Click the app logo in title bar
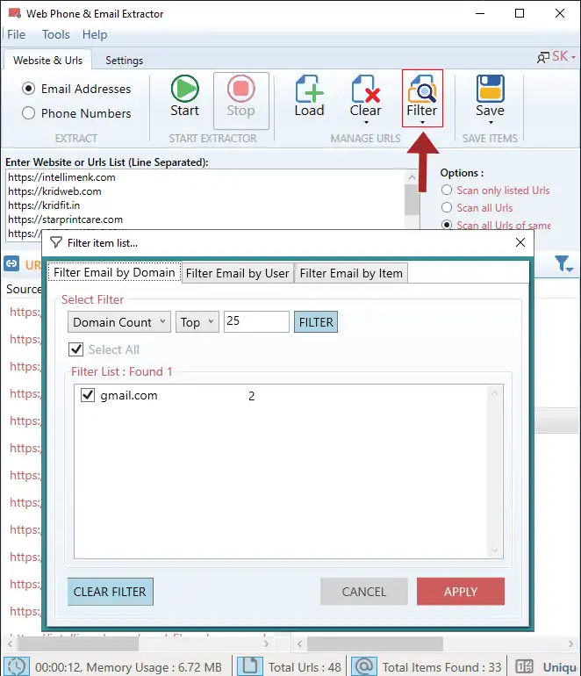The width and height of the screenshot is (581, 676). point(15,13)
